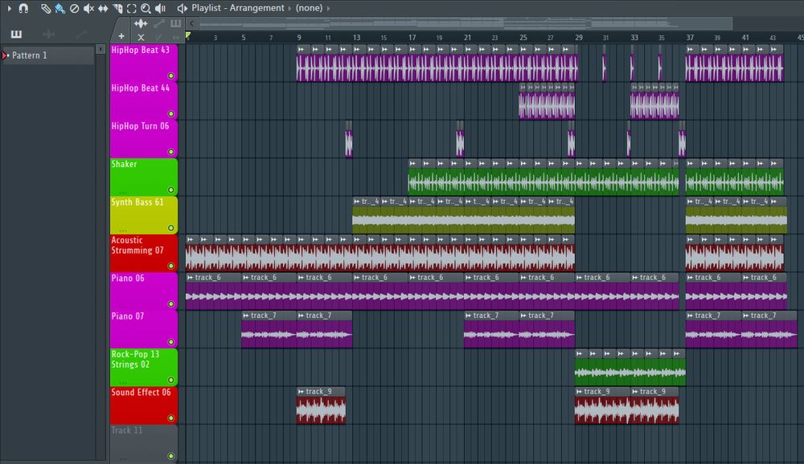The image size is (804, 464).
Task: Select the HipHop Turn 06 track header
Action: [144, 138]
